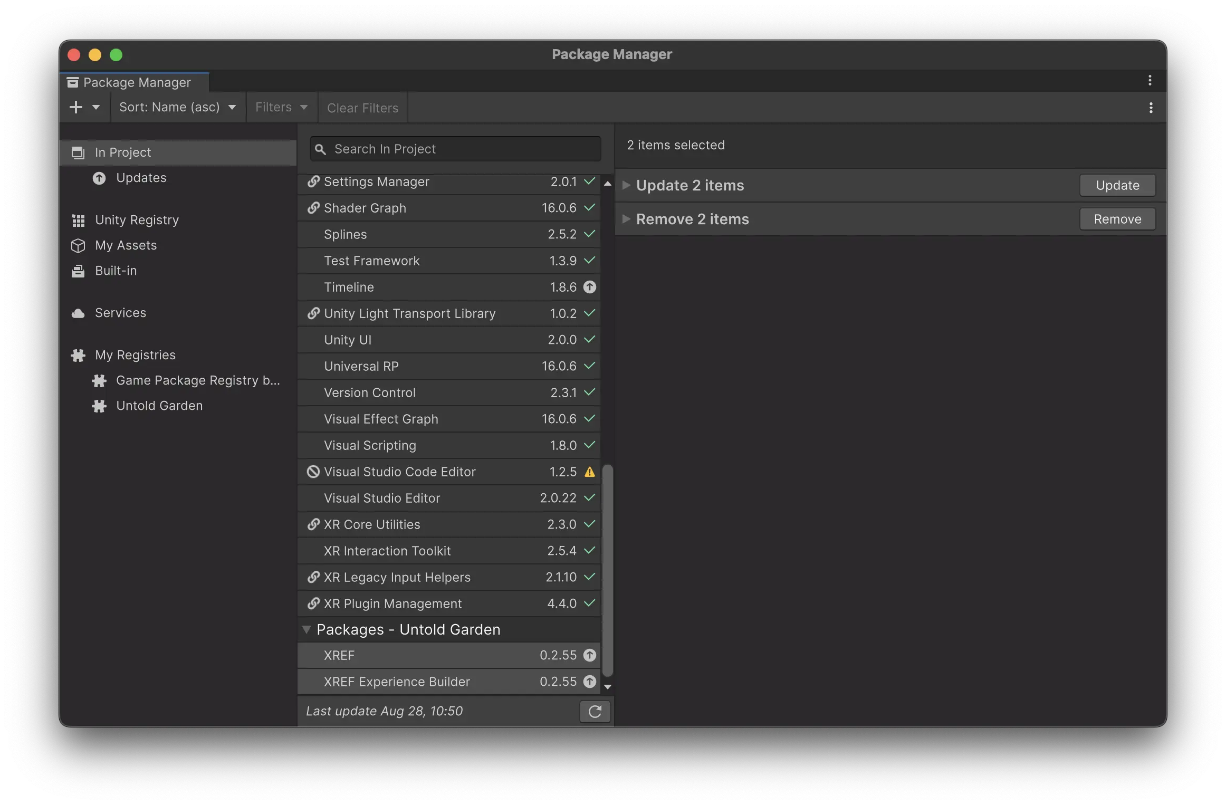Open the add package plus icon
1226x805 pixels.
click(76, 107)
